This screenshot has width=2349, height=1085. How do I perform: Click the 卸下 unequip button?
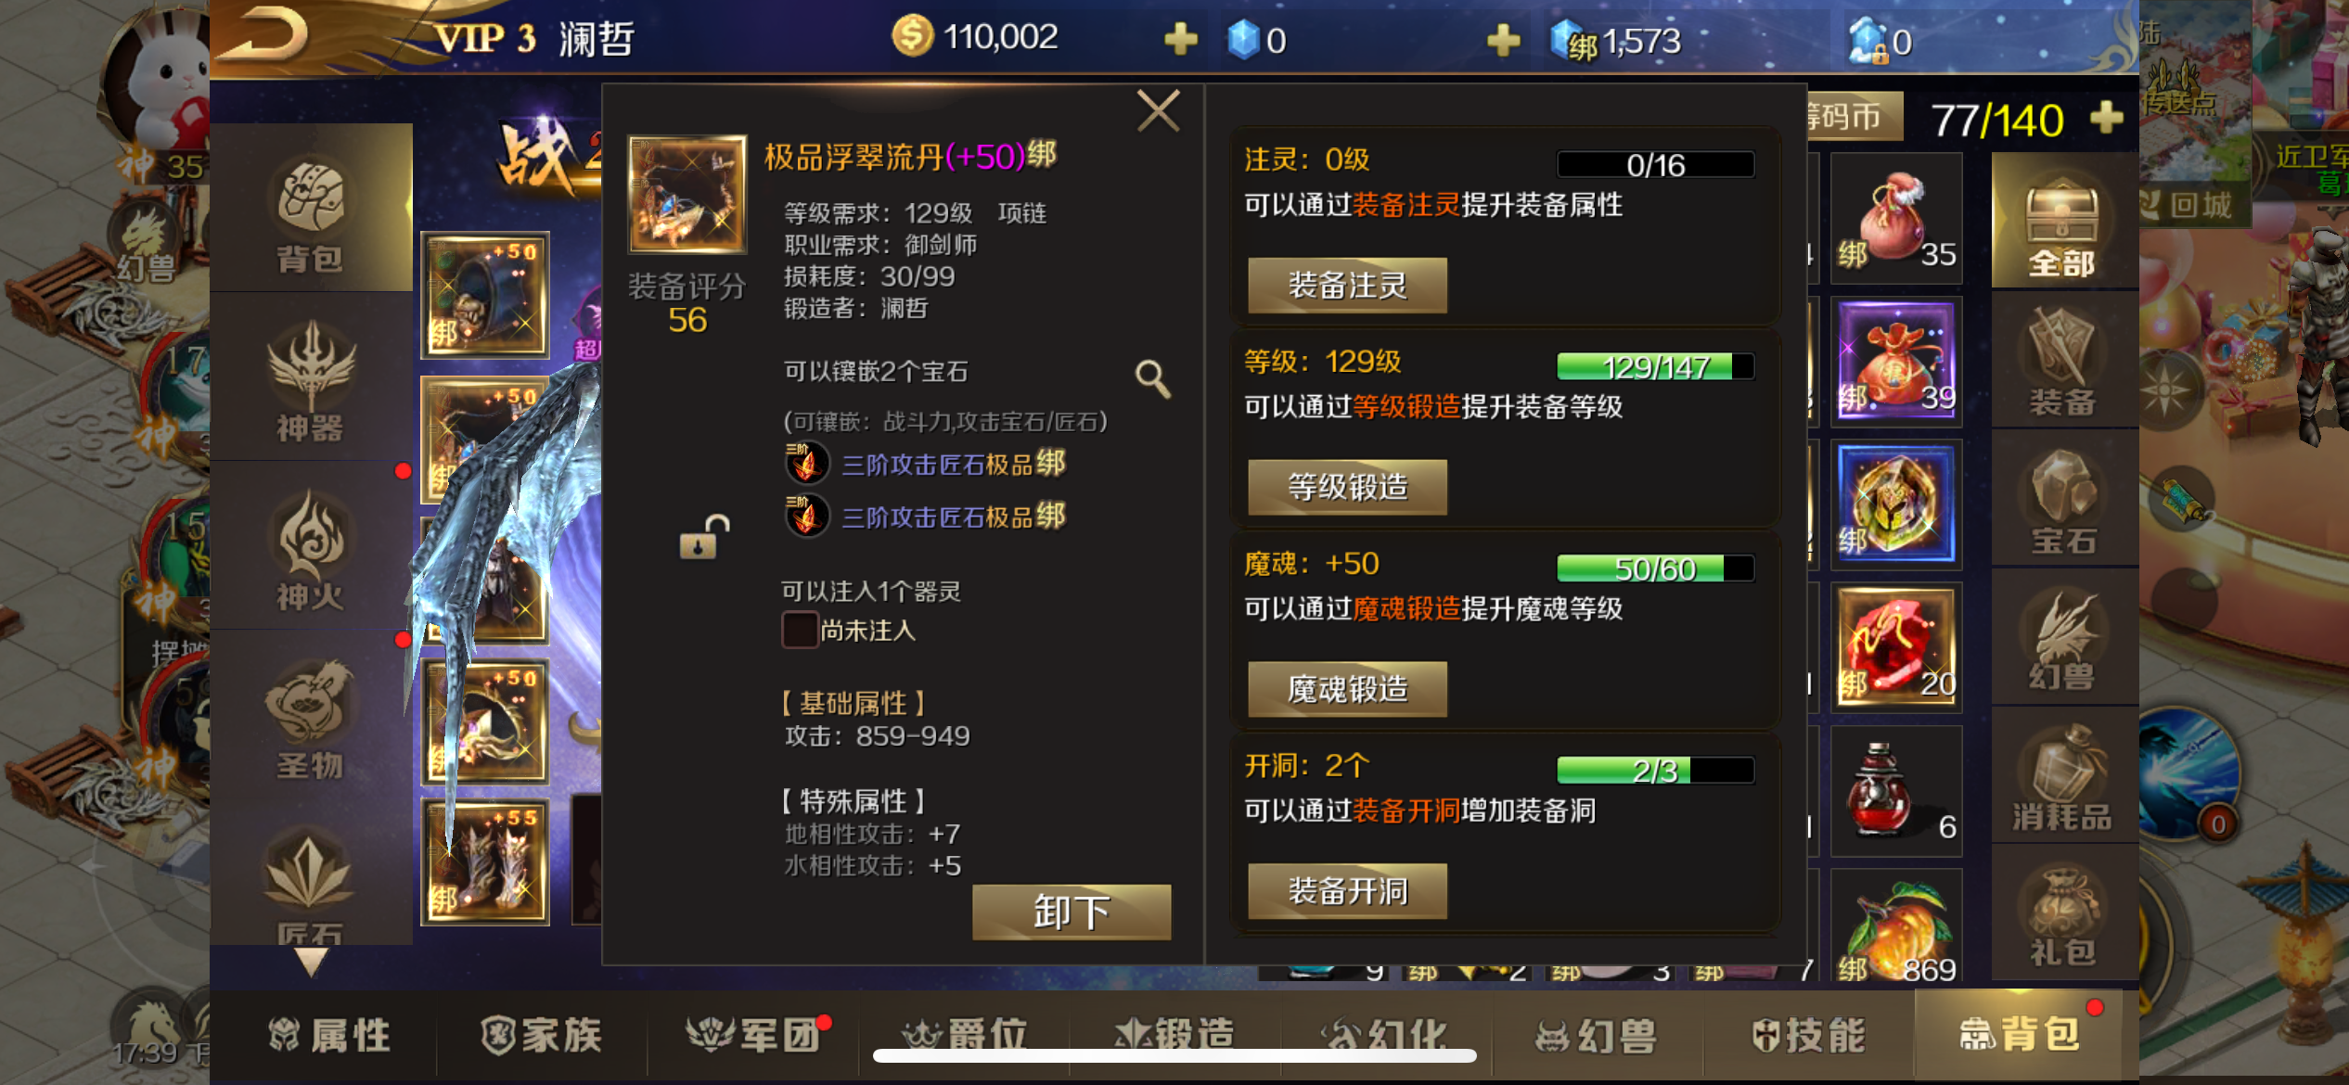click(1072, 912)
